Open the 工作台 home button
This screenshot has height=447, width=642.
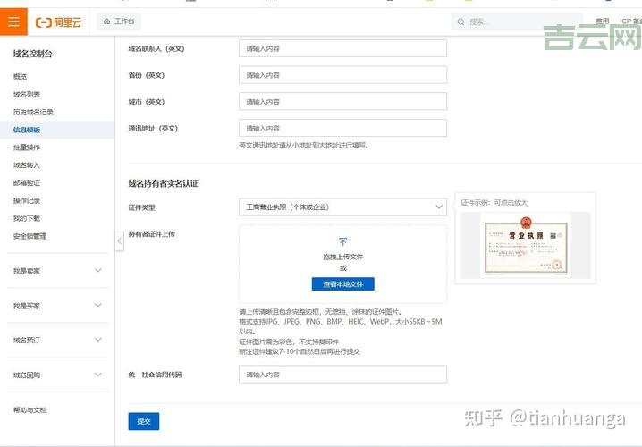click(119, 21)
